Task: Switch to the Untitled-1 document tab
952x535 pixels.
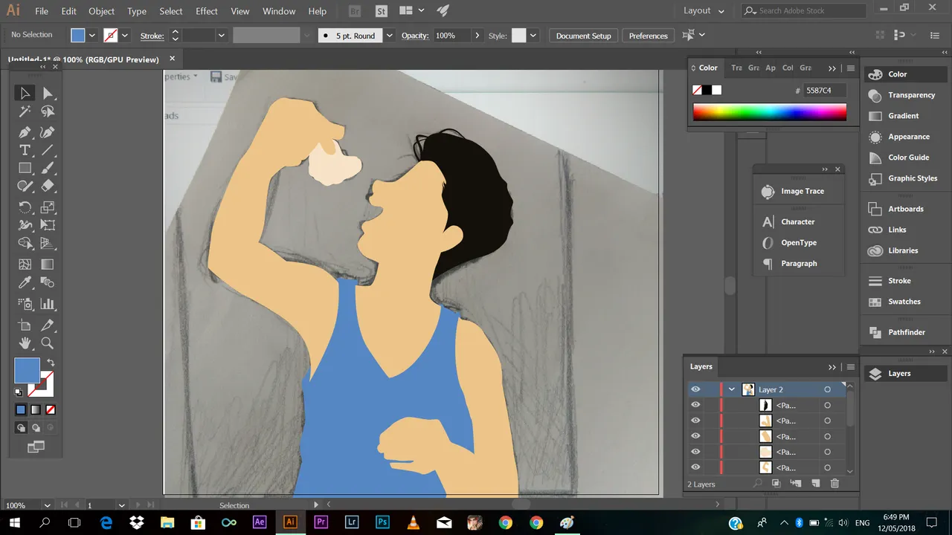Action: tap(83, 59)
